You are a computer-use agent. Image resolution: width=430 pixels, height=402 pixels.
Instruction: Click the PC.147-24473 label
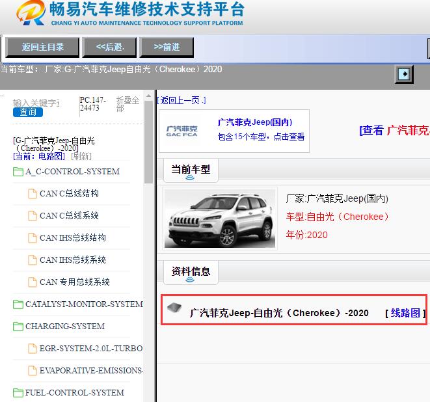[x=92, y=104]
